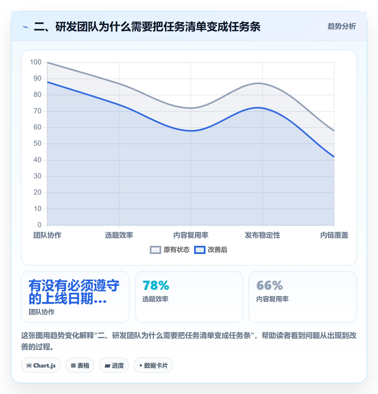Click the 内容复用率 x-axis label
This screenshot has width=378, height=394.
[x=191, y=235]
